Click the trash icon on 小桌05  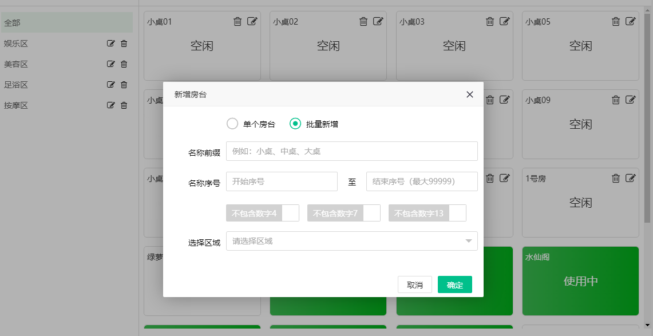[x=616, y=22]
